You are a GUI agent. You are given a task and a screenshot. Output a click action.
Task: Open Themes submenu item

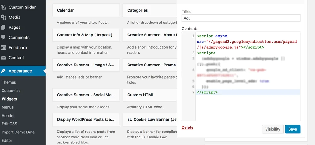pos(9,82)
